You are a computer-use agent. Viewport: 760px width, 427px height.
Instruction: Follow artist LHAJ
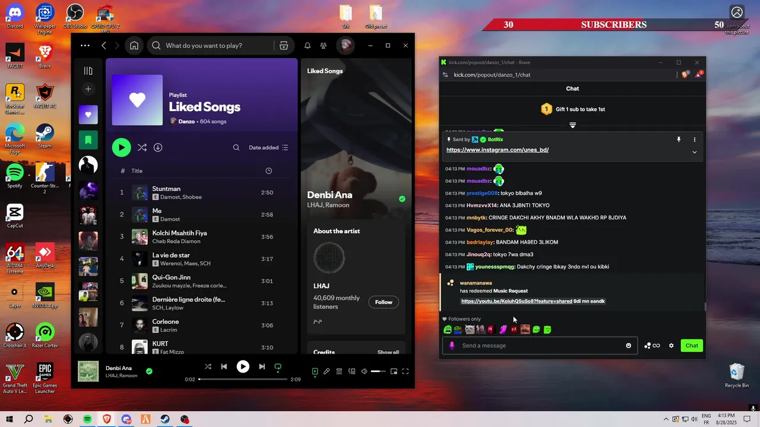pos(384,302)
